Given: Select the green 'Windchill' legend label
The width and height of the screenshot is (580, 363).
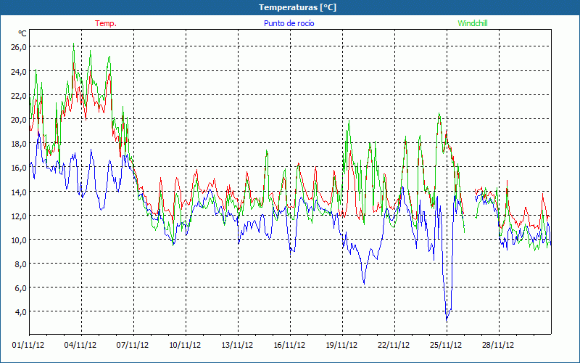Looking at the screenshot, I should click(473, 23).
